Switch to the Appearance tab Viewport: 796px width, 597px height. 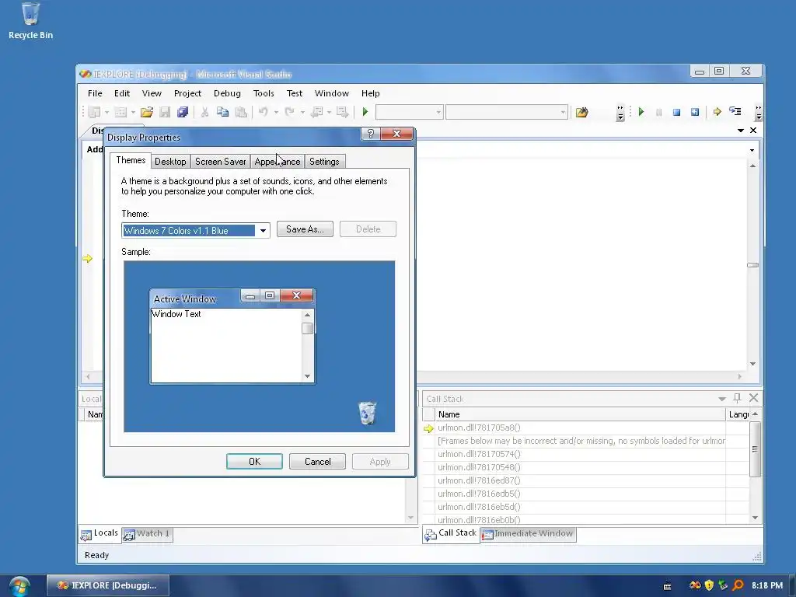point(278,162)
